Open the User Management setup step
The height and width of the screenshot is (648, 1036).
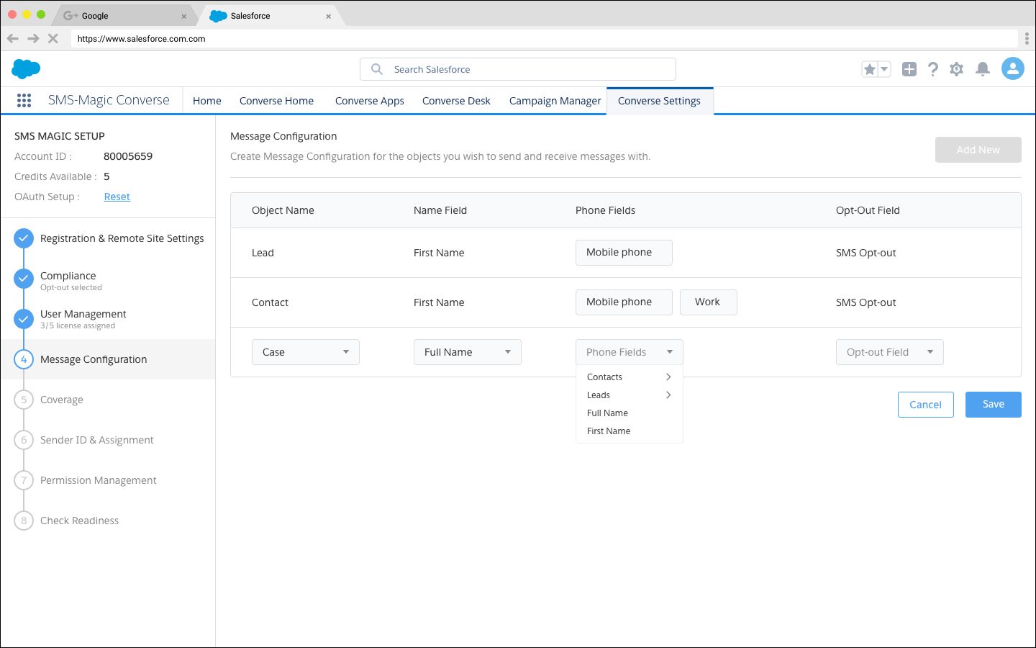[83, 314]
